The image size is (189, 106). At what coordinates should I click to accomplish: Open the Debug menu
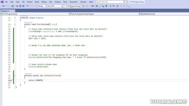44,2
